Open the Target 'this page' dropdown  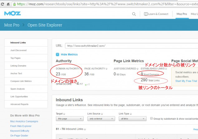(70, 119)
